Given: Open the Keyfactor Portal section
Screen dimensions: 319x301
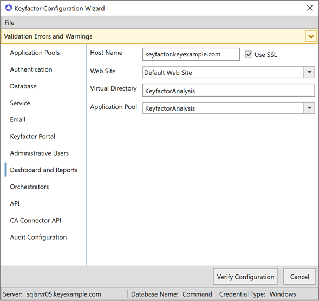Looking at the screenshot, I should tap(32, 136).
